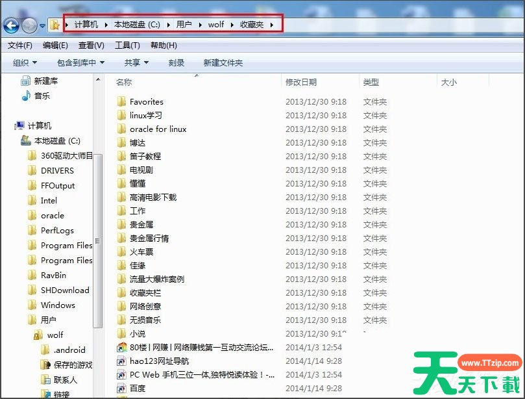Open the 查看(V) menu
This screenshot has width=525, height=399.
pyautogui.click(x=91, y=45)
